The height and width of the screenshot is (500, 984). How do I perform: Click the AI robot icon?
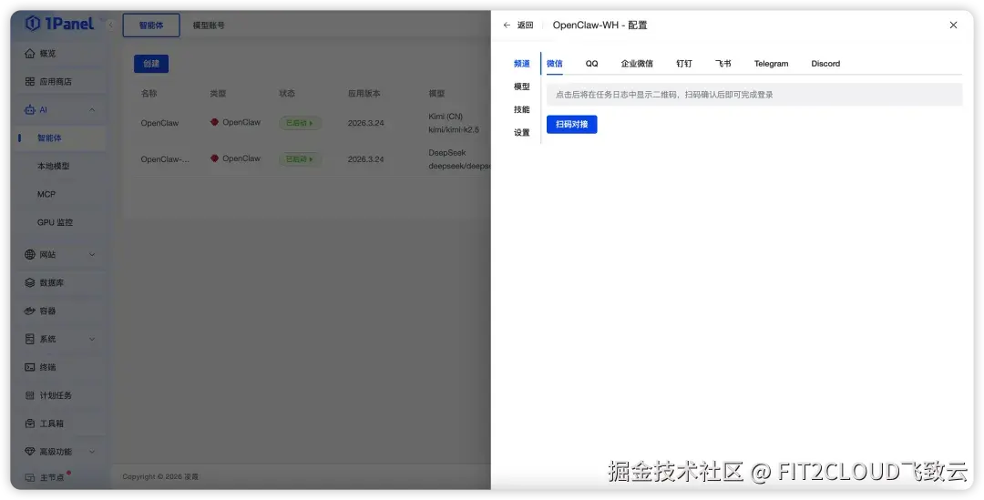click(29, 110)
